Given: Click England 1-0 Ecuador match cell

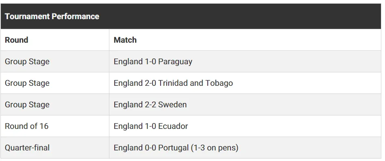Looking at the screenshot, I should tap(245, 126).
